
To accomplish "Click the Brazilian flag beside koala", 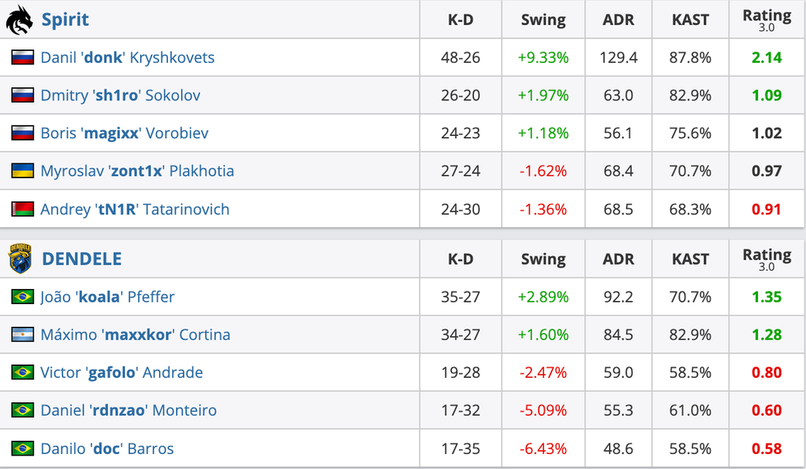I will click(23, 297).
